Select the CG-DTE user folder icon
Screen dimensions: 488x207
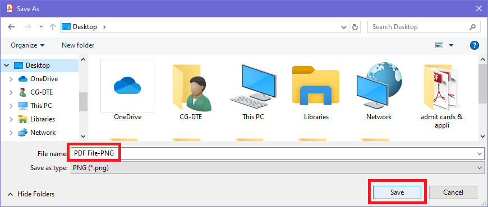(x=191, y=87)
